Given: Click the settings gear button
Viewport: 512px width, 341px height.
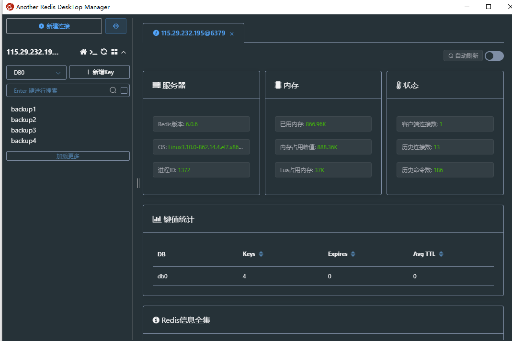Looking at the screenshot, I should click(115, 26).
